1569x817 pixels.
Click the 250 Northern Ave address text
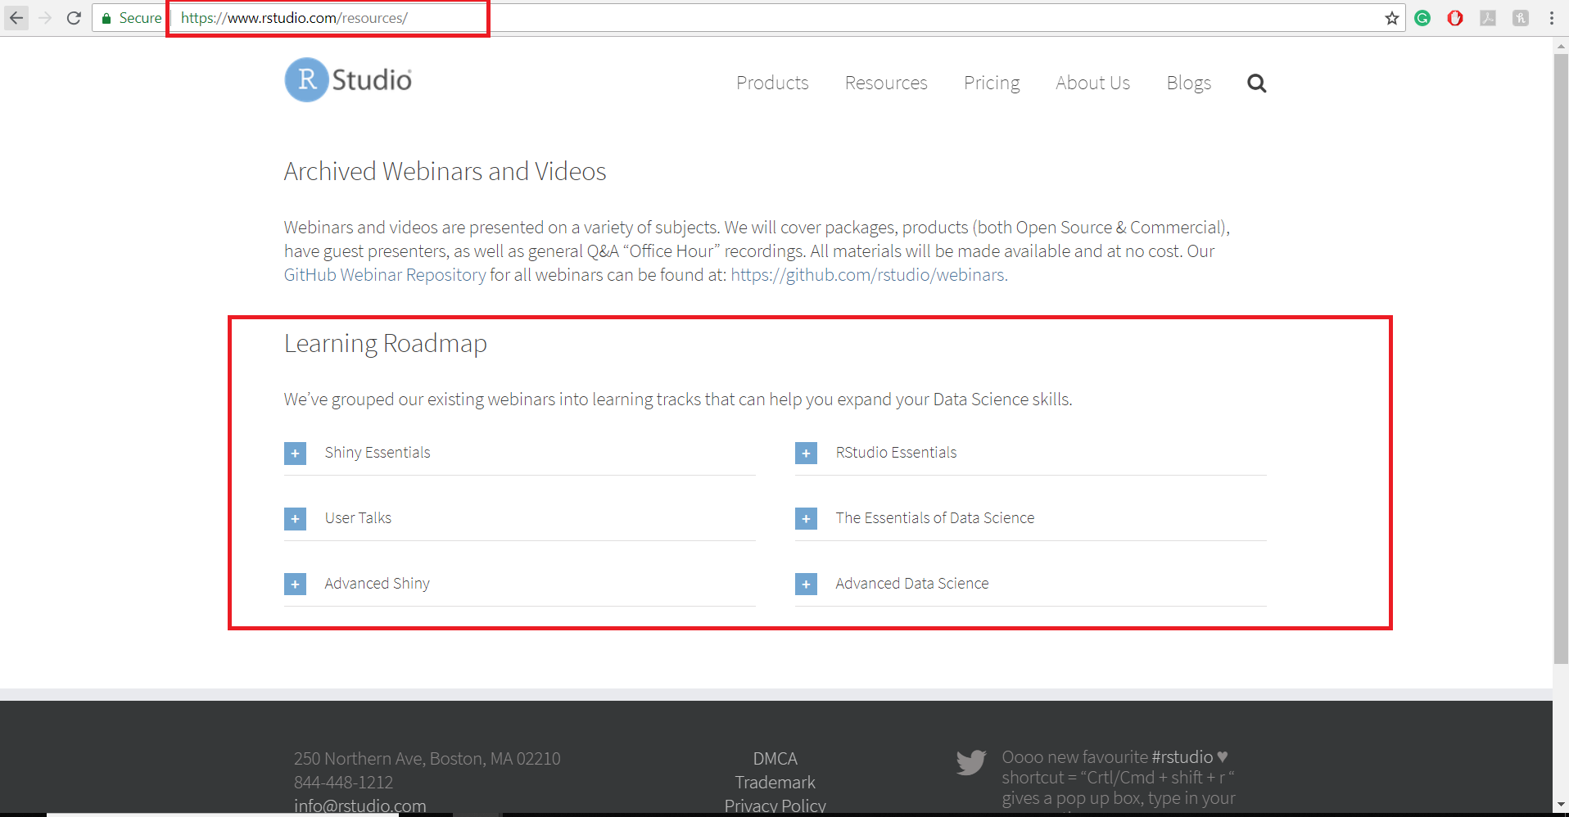point(427,759)
